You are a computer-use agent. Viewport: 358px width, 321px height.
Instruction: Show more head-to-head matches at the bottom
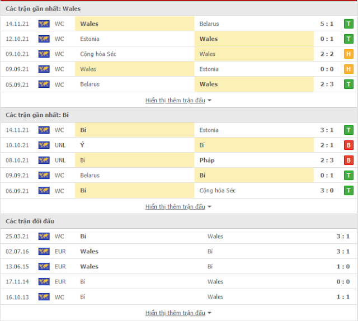pos(178,313)
